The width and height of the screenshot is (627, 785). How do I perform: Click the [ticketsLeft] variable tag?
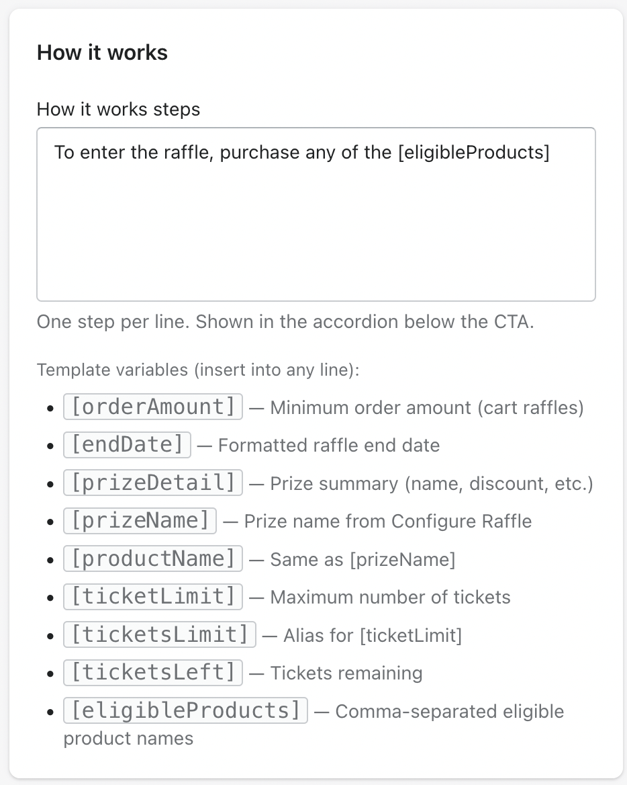tap(153, 673)
